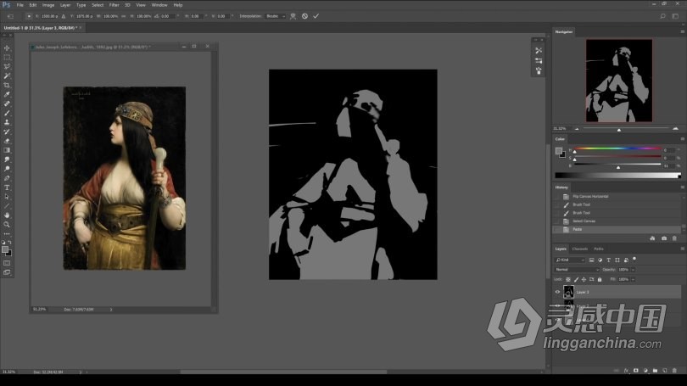
Task: Toggle relative positioning triangle
Action: (x=64, y=16)
